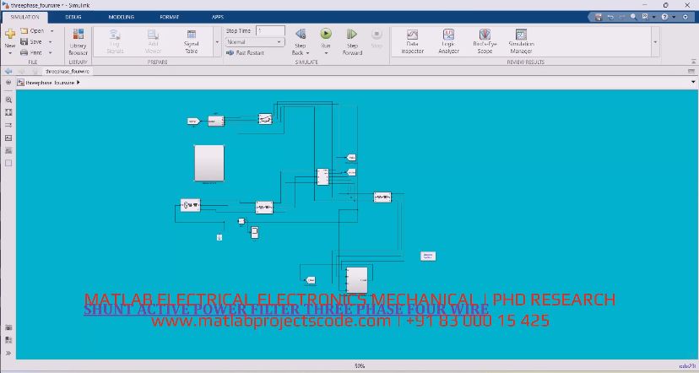Open the Simulation Manager

(521, 40)
